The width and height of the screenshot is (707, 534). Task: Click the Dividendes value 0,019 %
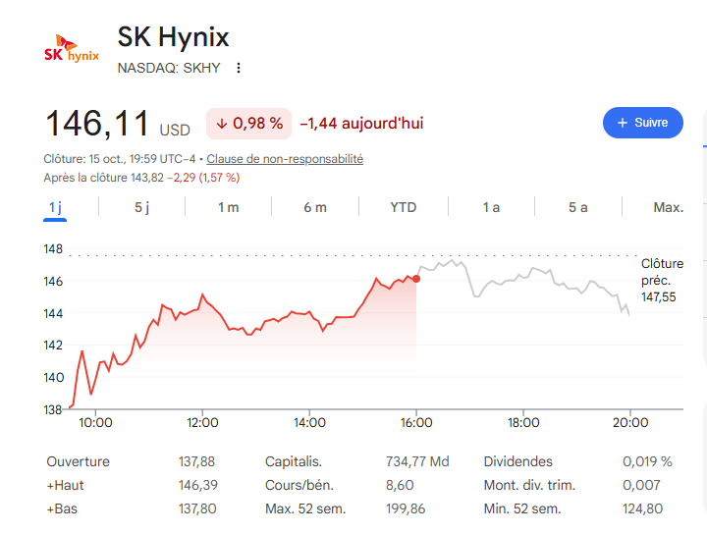pyautogui.click(x=647, y=461)
